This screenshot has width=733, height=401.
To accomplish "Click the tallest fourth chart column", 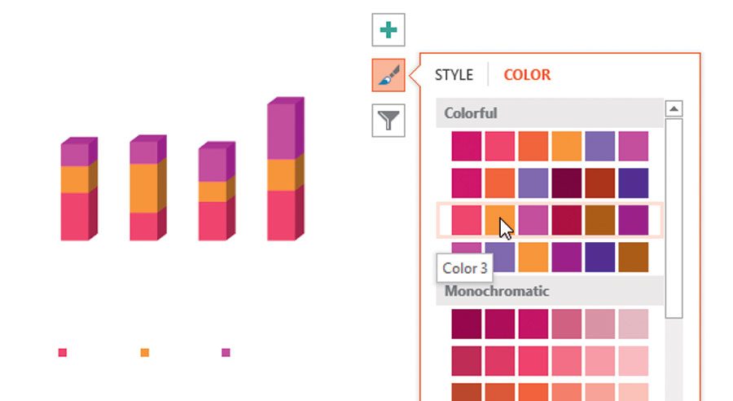I will (286, 169).
